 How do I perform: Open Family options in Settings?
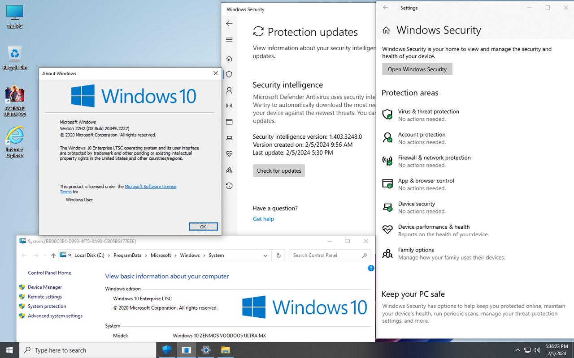pyautogui.click(x=443, y=254)
